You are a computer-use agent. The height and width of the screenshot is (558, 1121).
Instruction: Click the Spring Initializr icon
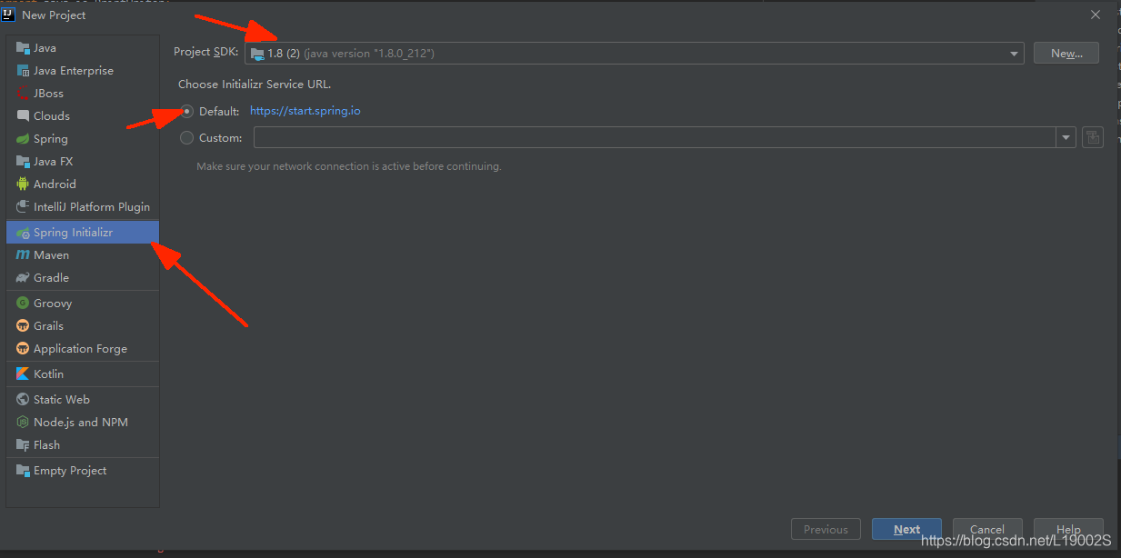click(x=23, y=233)
